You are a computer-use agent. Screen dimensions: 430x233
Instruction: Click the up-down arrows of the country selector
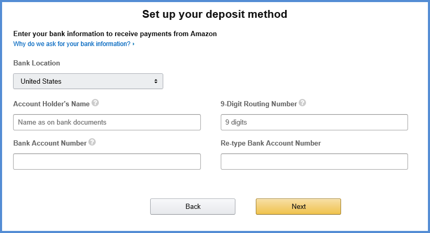(156, 81)
